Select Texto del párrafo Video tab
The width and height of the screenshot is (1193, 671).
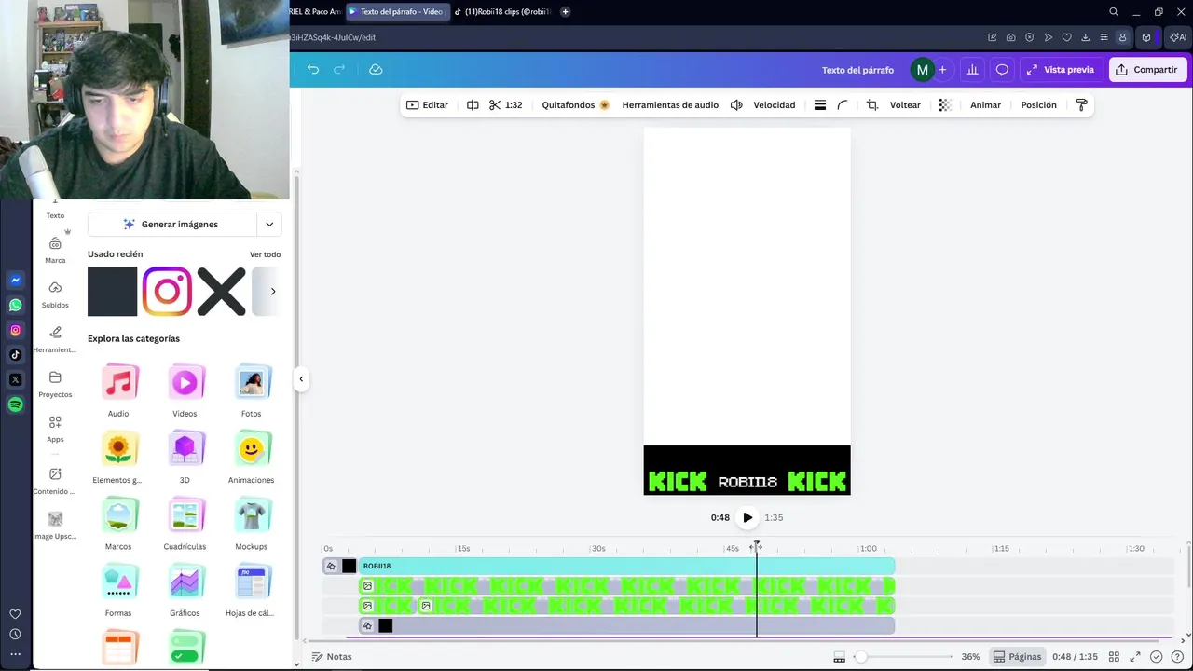(399, 12)
